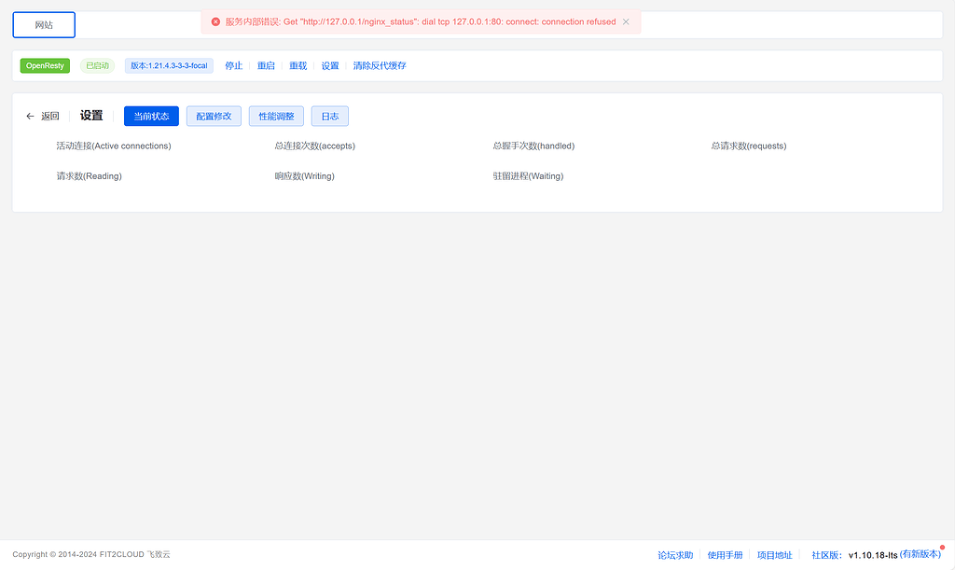The height and width of the screenshot is (570, 955).
Task: Click the back arrow beside 返回
Action: [x=30, y=116]
